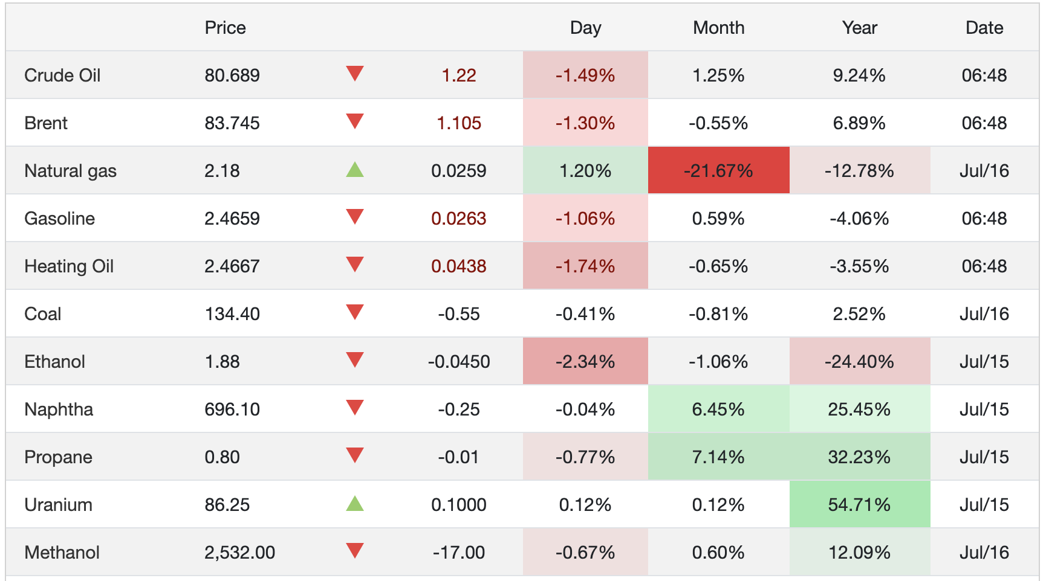1046x581 pixels.
Task: Select the Uranium price 86.25
Action: coord(227,505)
